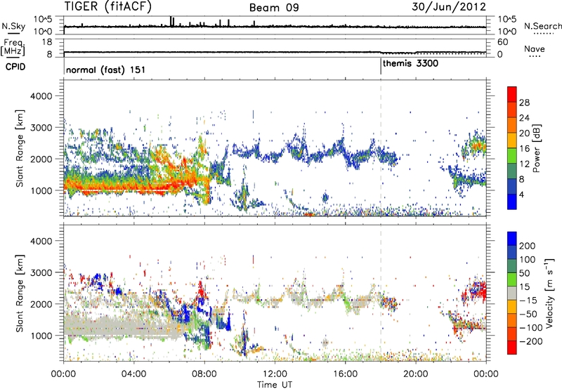Click the '20:00' time axis label
Image resolution: width=562 pixels, height=389 pixels.
tap(415, 374)
